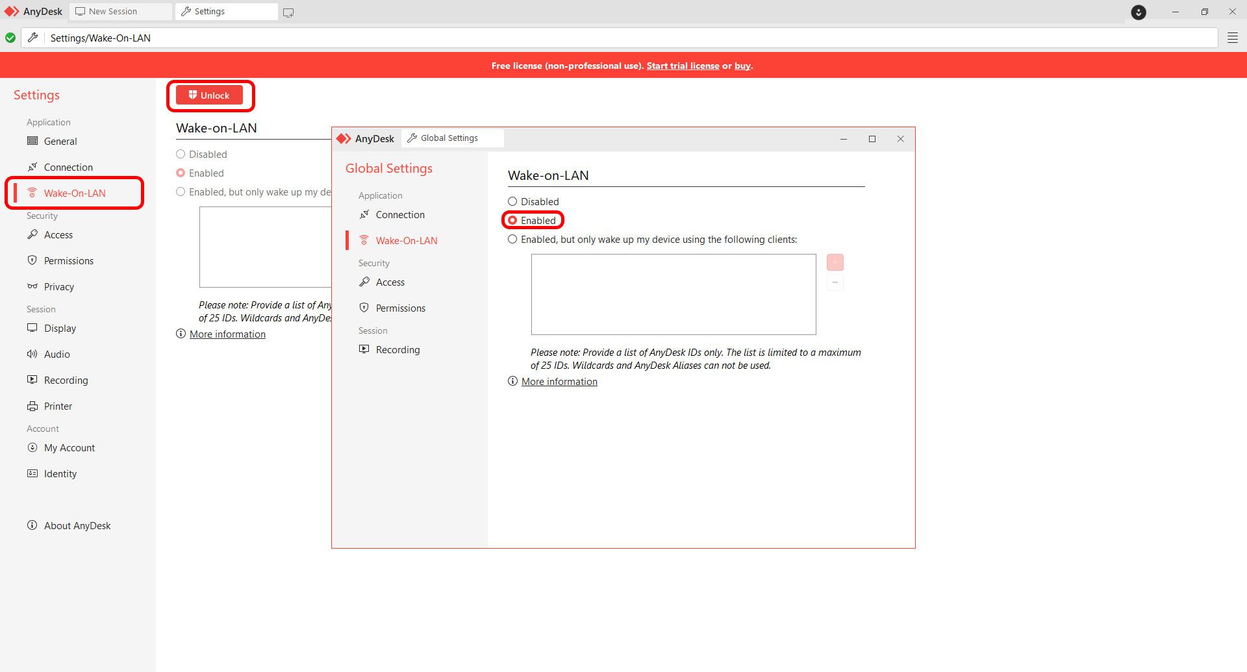Image resolution: width=1247 pixels, height=672 pixels.
Task: Click the Privacy glasses icon
Action: (x=32, y=286)
